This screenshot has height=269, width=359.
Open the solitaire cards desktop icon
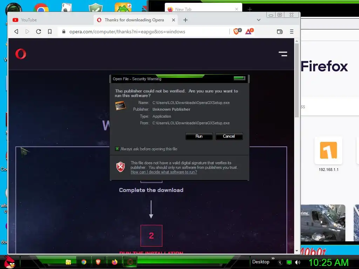(x=66, y=7)
